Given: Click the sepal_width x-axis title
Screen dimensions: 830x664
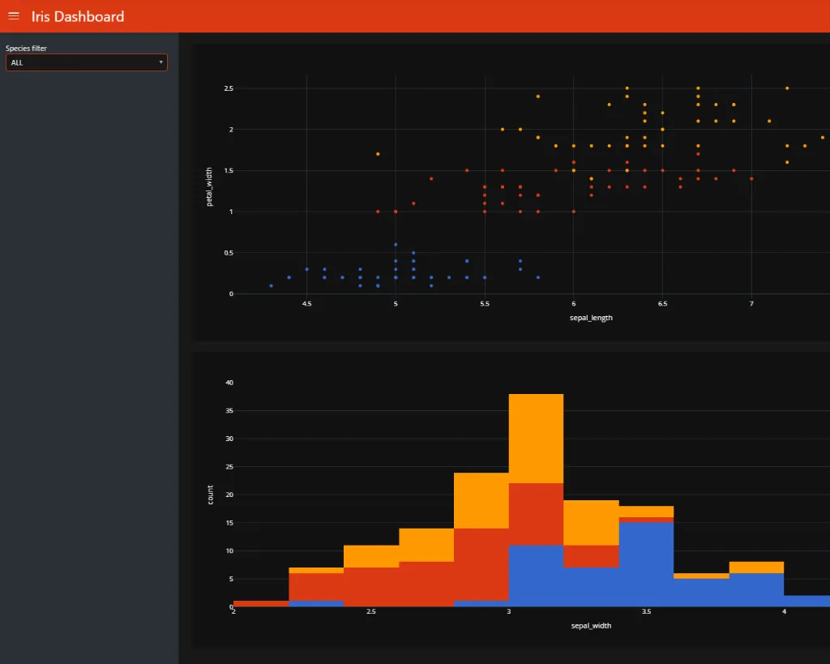Looking at the screenshot, I should coord(591,626).
